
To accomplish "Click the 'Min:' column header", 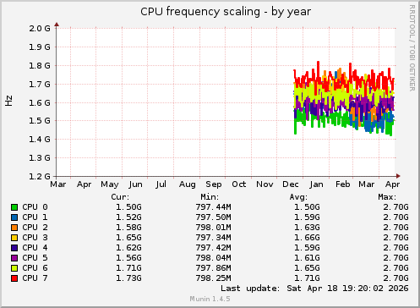I will point(210,197).
